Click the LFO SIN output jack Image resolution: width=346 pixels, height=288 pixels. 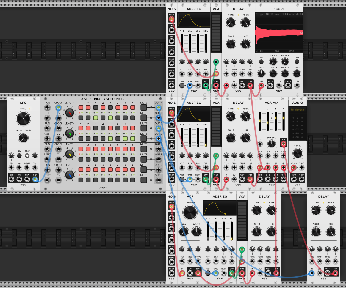tap(12, 180)
